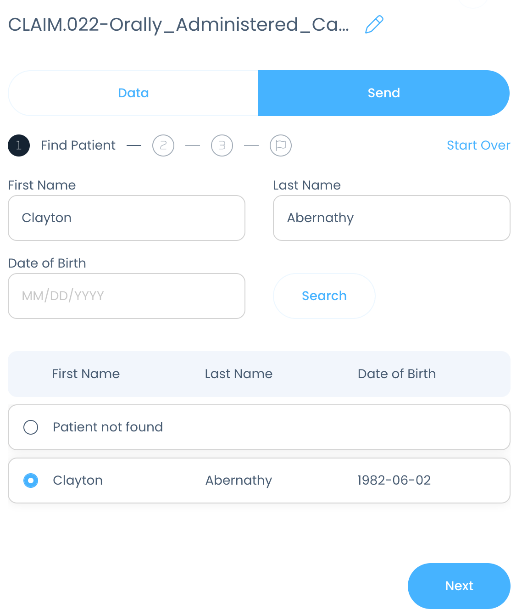Click the Date of Birth column header
522x615 pixels.
tap(396, 374)
